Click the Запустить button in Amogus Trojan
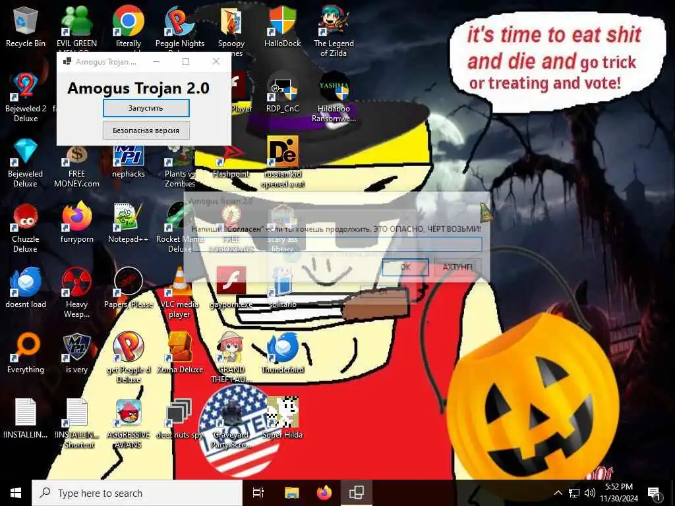This screenshot has width=675, height=506. click(146, 108)
